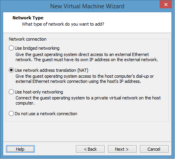This screenshot has width=175, height=159.
Task: Click the bridged networking description text
Action: pos(87,57)
